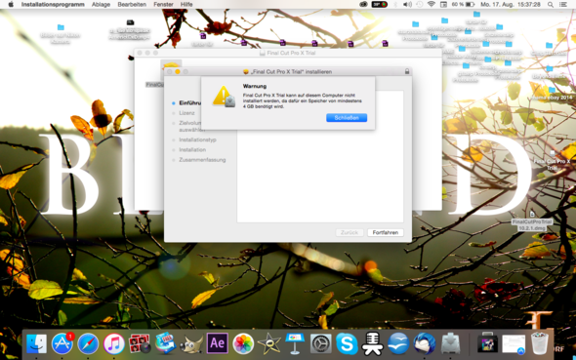Launch Safari from the Dock
Viewport: 576px width, 360px height.
(x=88, y=343)
